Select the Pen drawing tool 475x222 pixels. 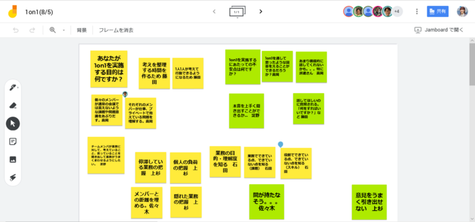tap(12, 88)
